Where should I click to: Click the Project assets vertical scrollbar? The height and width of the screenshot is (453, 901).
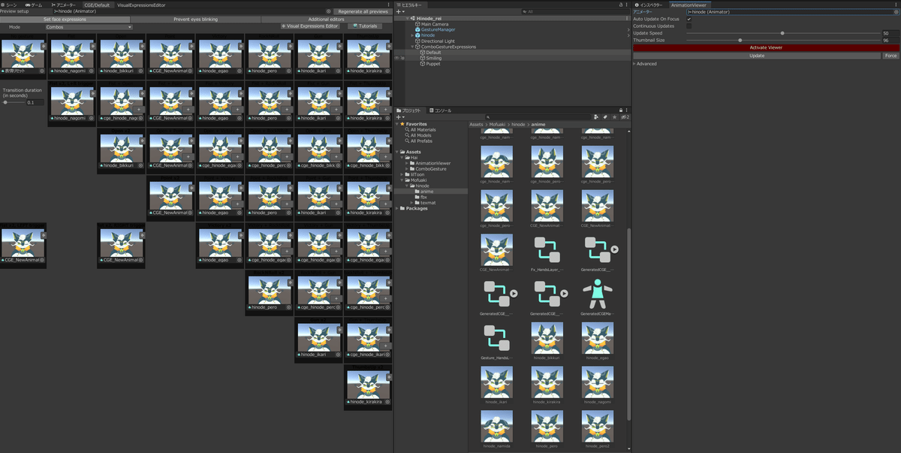pyautogui.click(x=629, y=323)
